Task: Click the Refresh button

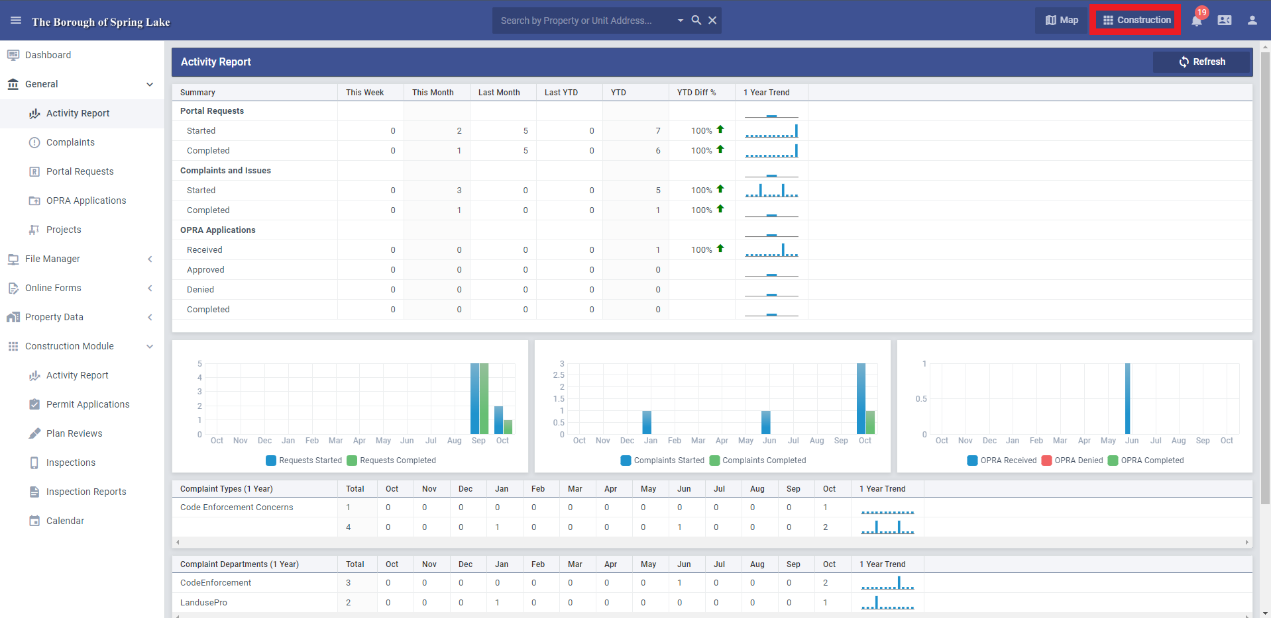Action: (x=1201, y=62)
